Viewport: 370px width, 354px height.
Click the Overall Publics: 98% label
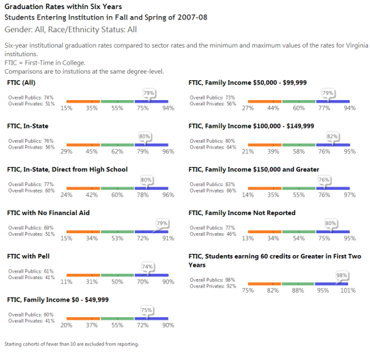212,280
